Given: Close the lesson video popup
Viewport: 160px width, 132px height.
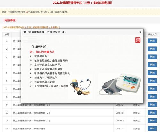Looking at the screenshot, I should (140, 32).
